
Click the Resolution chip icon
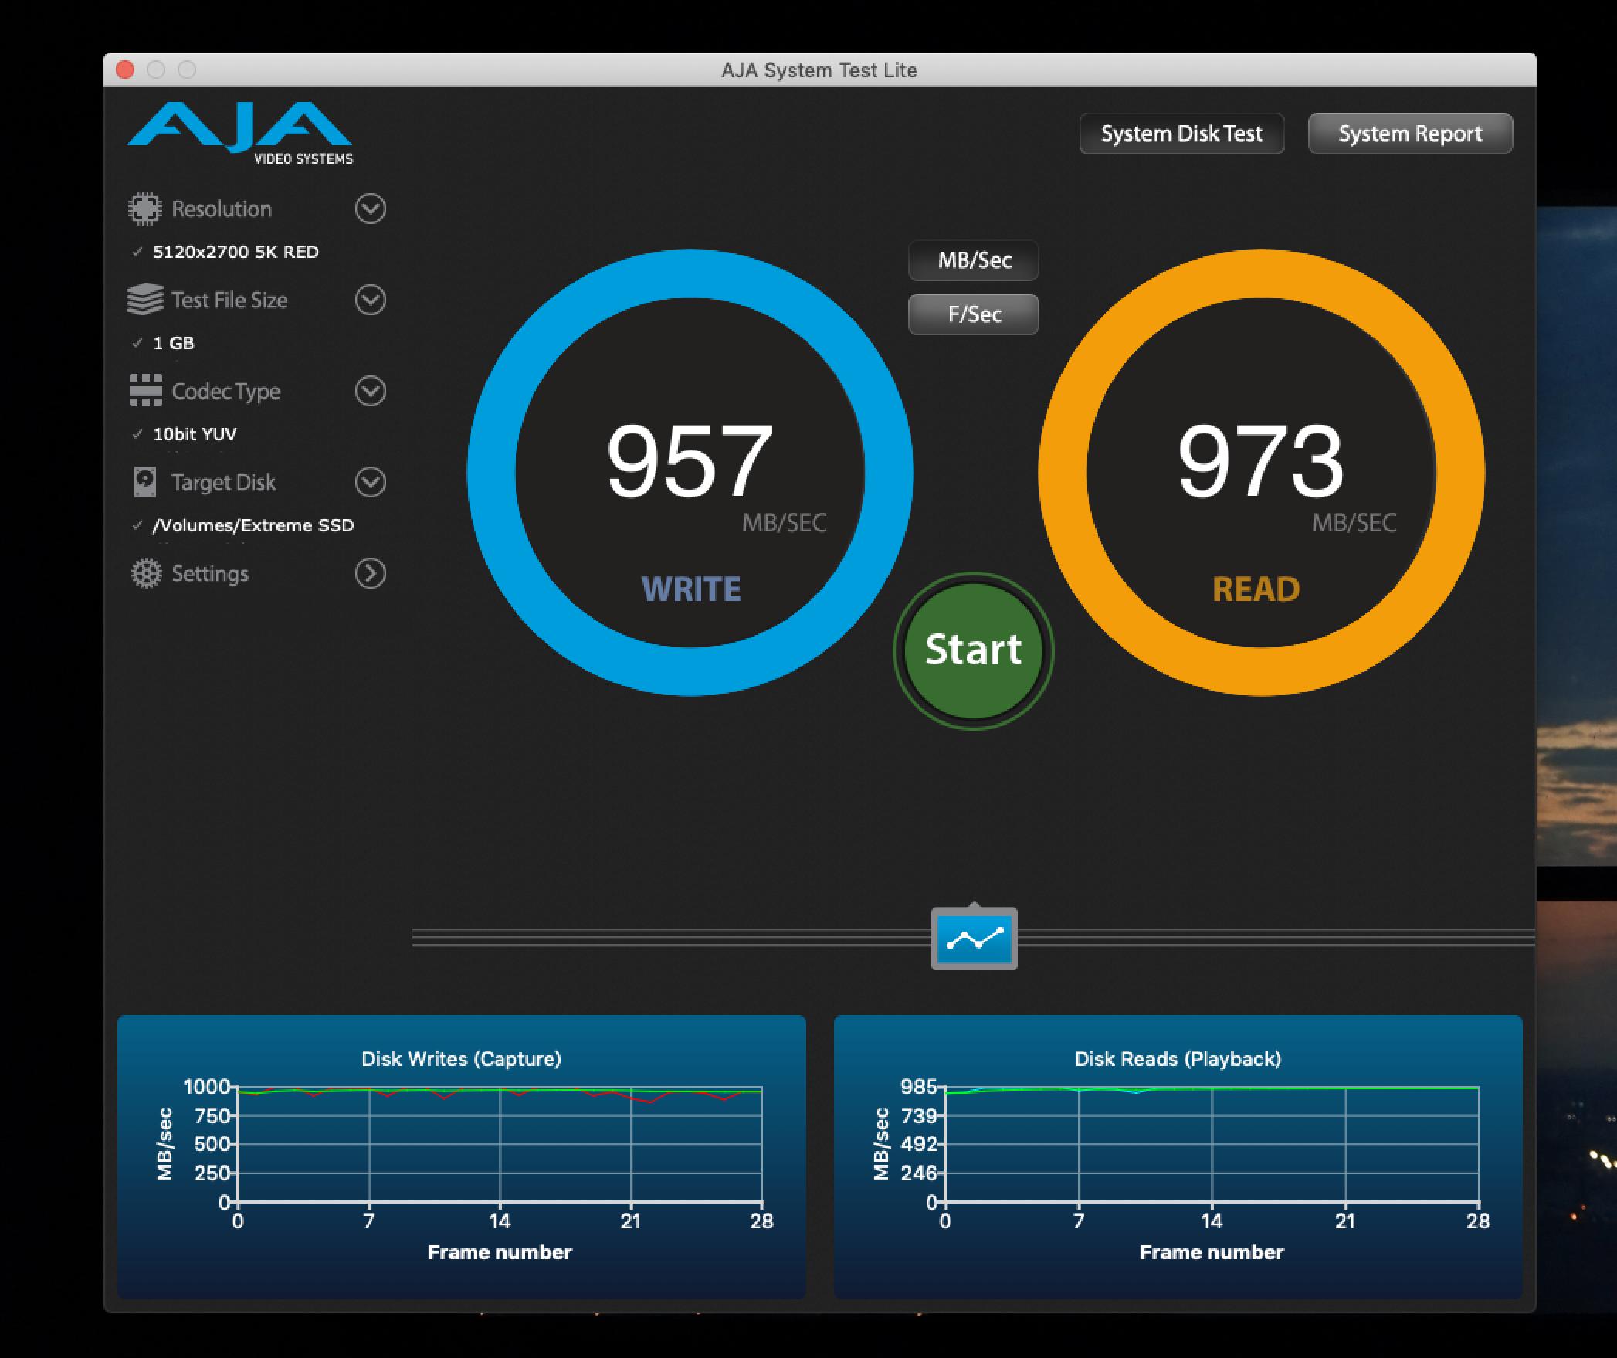tap(144, 209)
